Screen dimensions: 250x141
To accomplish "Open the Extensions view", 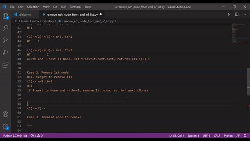I will pos(5,65).
